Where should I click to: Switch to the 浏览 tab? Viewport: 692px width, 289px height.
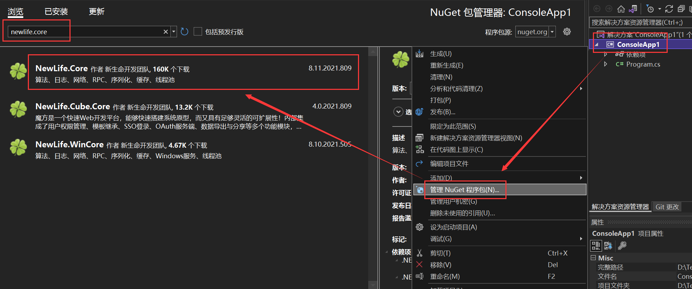16,12
